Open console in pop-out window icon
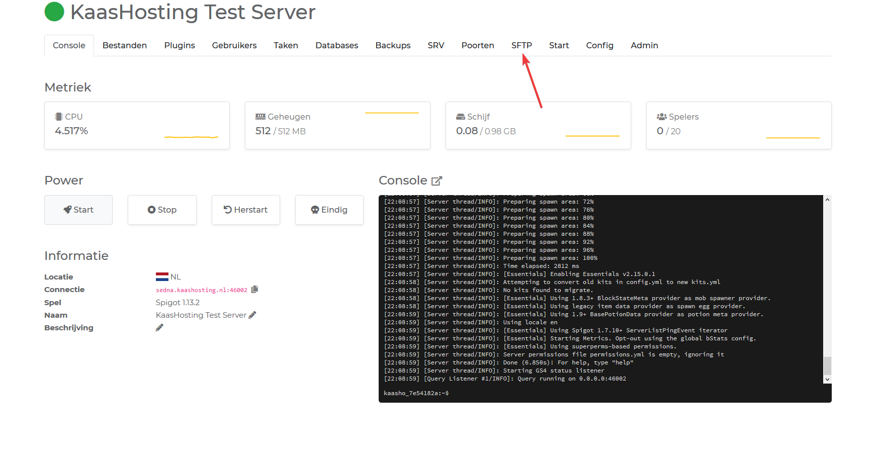 [x=436, y=181]
